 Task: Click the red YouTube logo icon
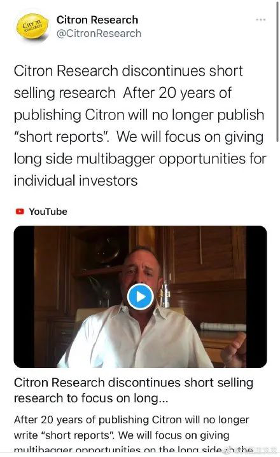(x=20, y=212)
